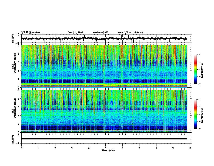Click the "-7" value on ch.2 color scale
The width and height of the screenshot is (214, 166).
tap(199, 129)
